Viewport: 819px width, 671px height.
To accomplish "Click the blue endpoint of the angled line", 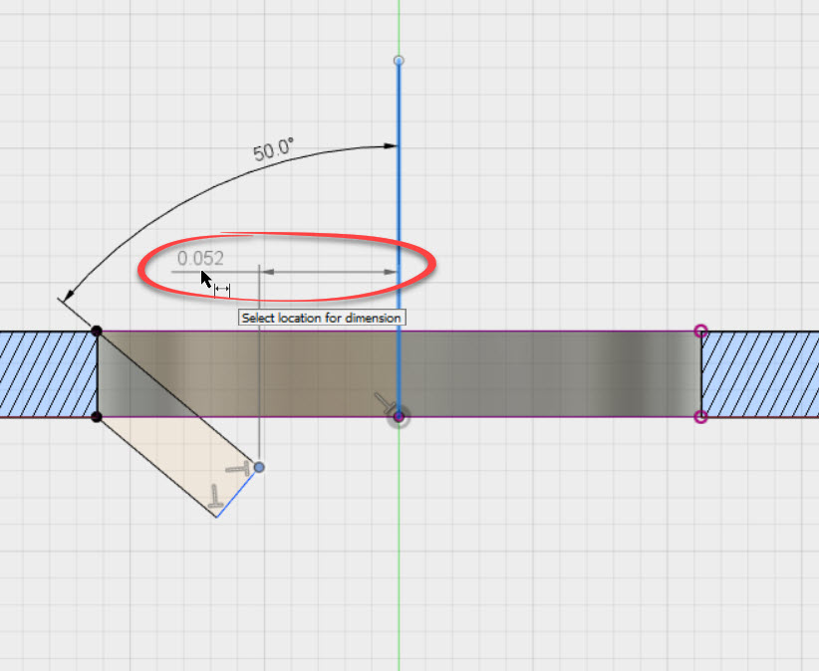I will click(260, 466).
